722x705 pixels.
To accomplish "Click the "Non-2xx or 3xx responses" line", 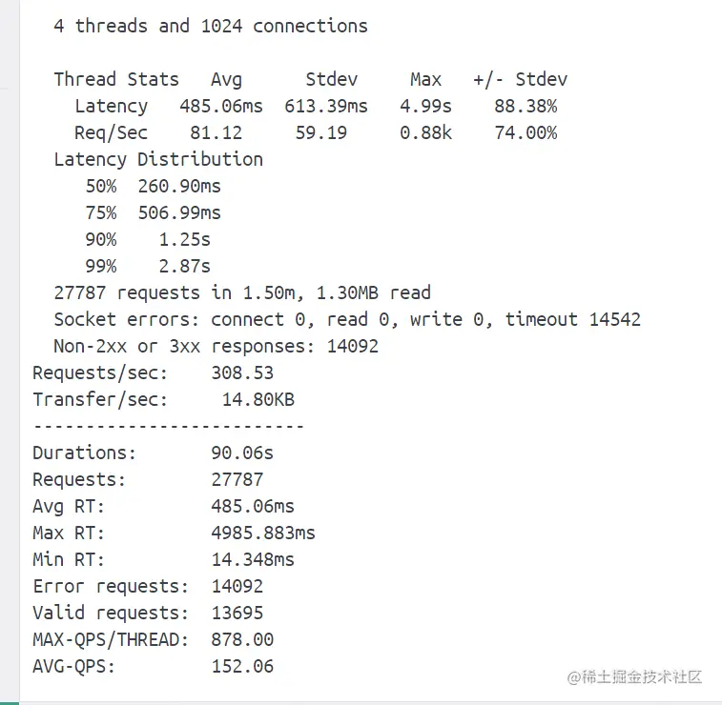I will pos(216,346).
